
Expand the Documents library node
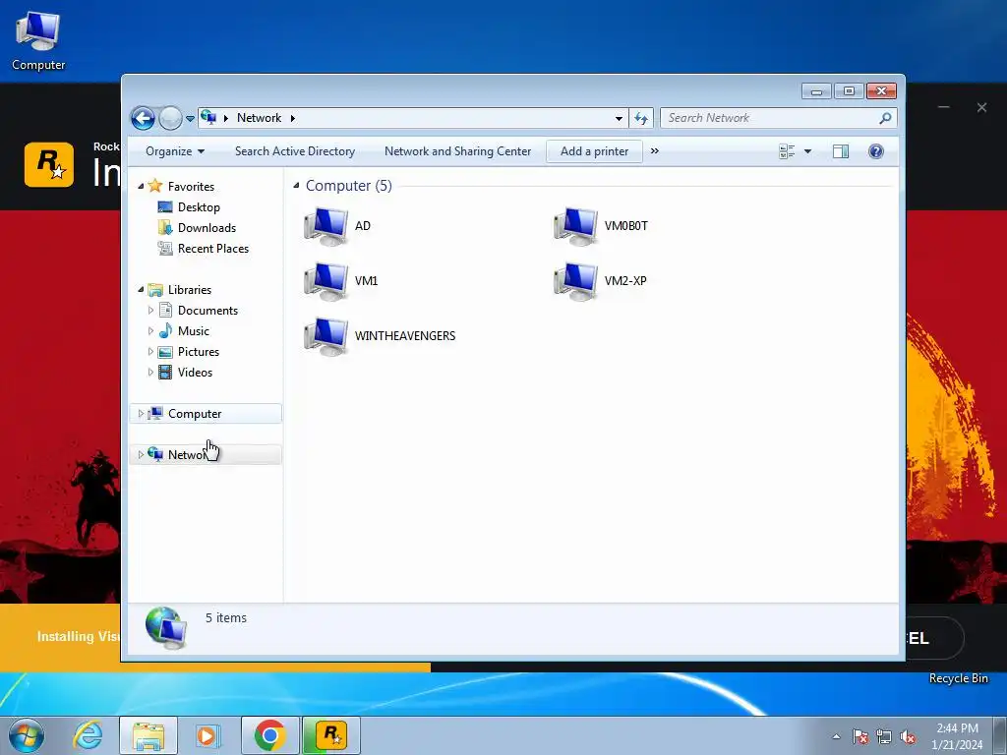150,310
